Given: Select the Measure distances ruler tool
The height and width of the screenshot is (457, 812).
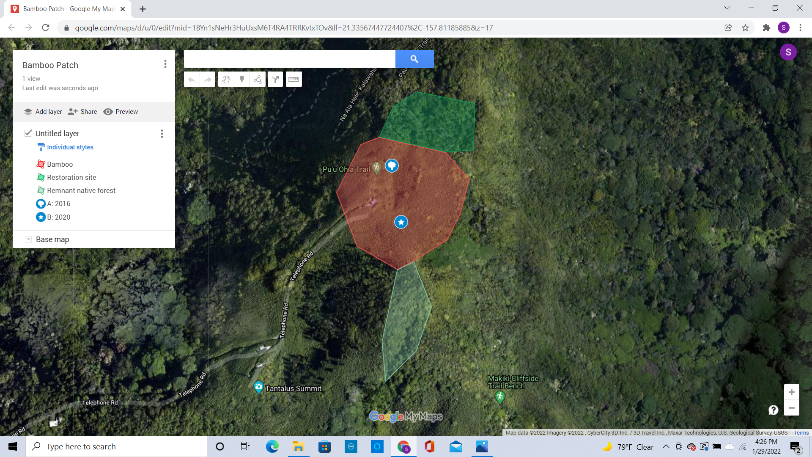Looking at the screenshot, I should coord(294,80).
